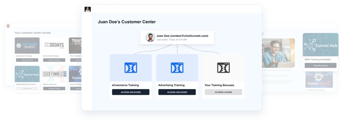Image resolution: width=343 pixels, height=122 pixels.
Task: Click the ClickFunnels icon above eCommerce Training
Action: 131,68
